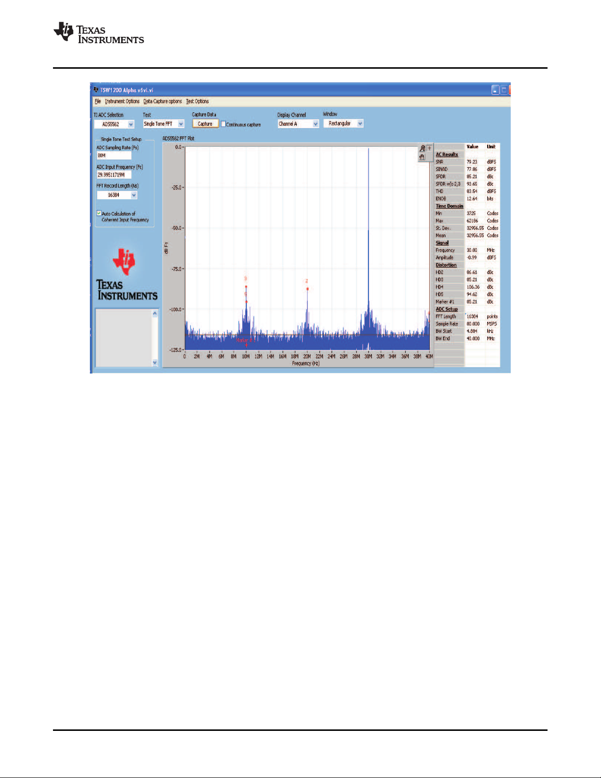Open the Test type dropdown
Viewport: 601px width, 778px height.
(x=181, y=124)
